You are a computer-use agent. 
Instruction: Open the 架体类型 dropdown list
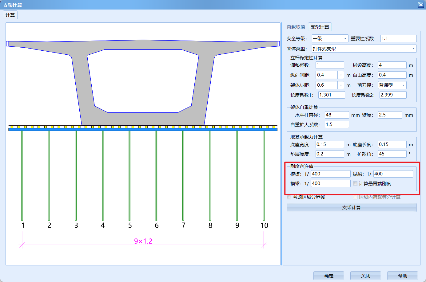[413, 49]
